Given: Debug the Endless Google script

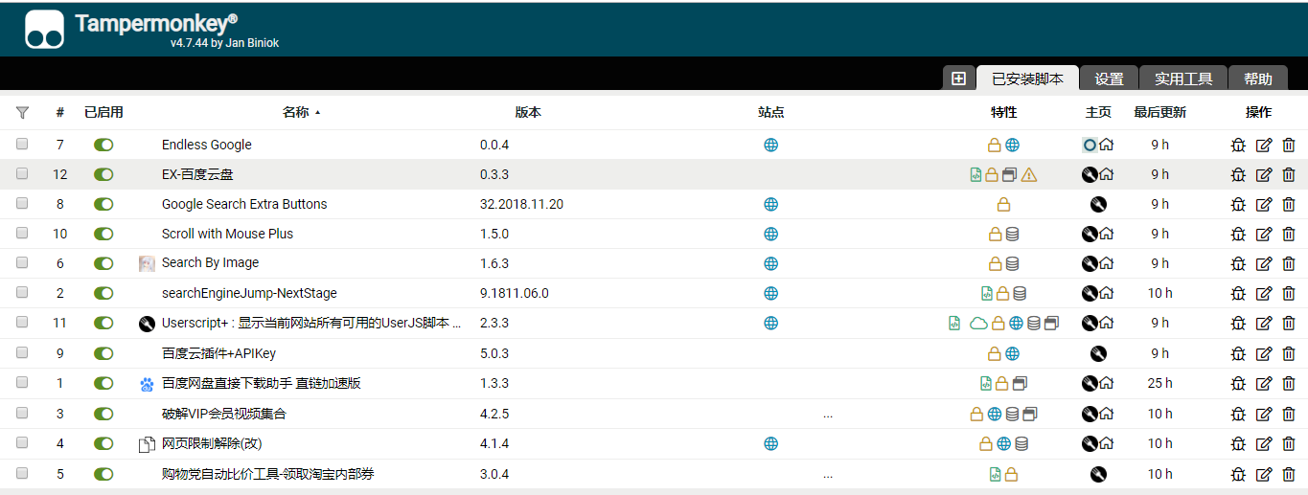Looking at the screenshot, I should coord(1237,146).
